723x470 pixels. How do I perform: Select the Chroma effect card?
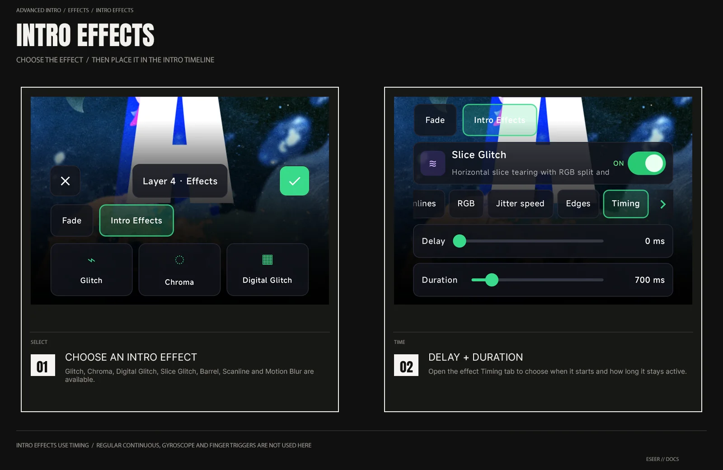coord(179,270)
